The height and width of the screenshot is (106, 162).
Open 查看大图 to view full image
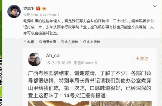[x=48, y=42]
